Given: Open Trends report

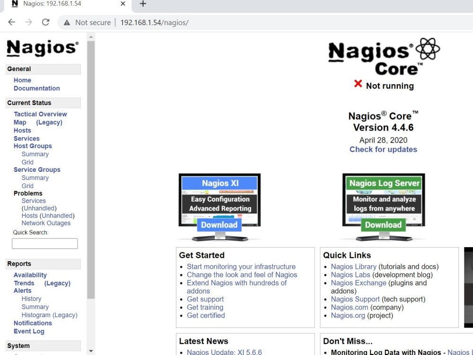Looking at the screenshot, I should point(24,283).
